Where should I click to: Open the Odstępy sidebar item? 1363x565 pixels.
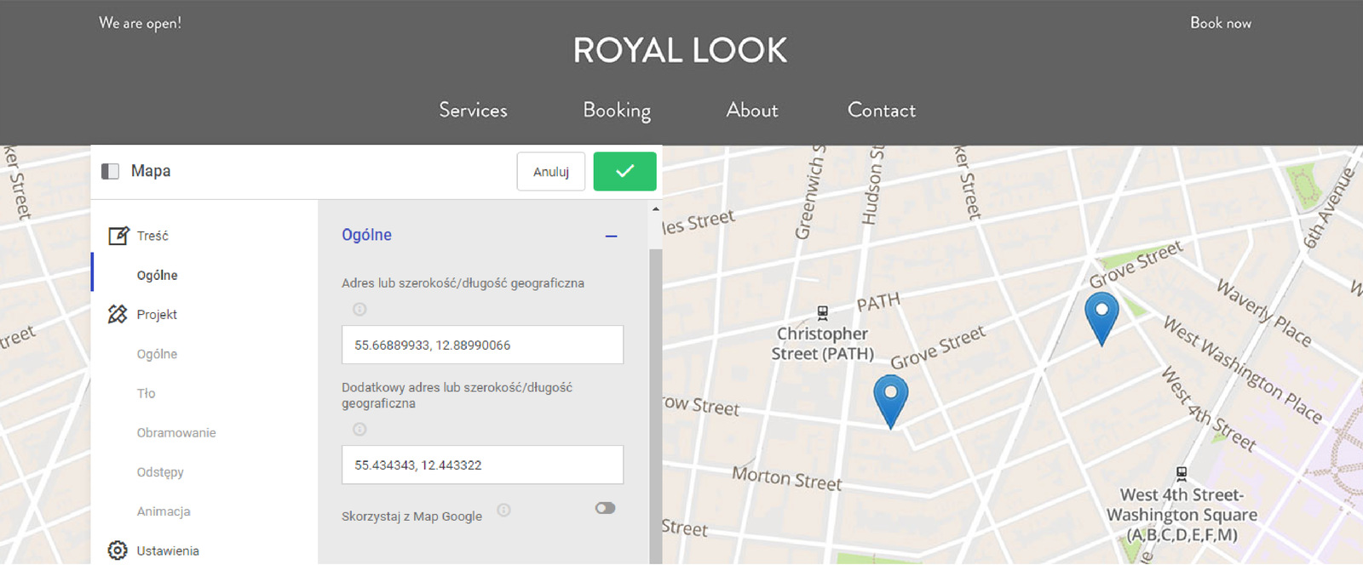tap(160, 472)
